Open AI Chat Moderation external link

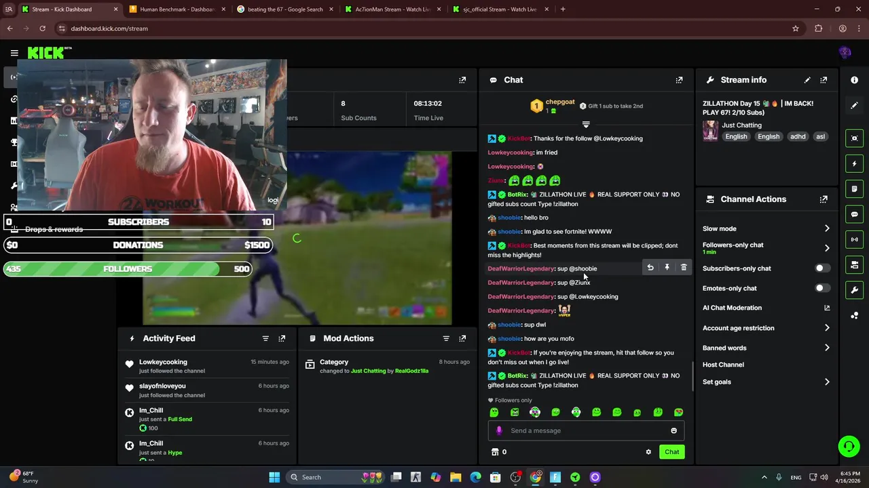(827, 308)
